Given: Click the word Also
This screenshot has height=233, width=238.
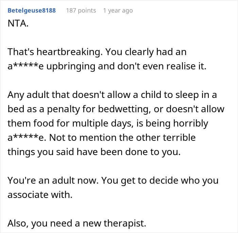Looking at the screenshot, I should 18,223.
